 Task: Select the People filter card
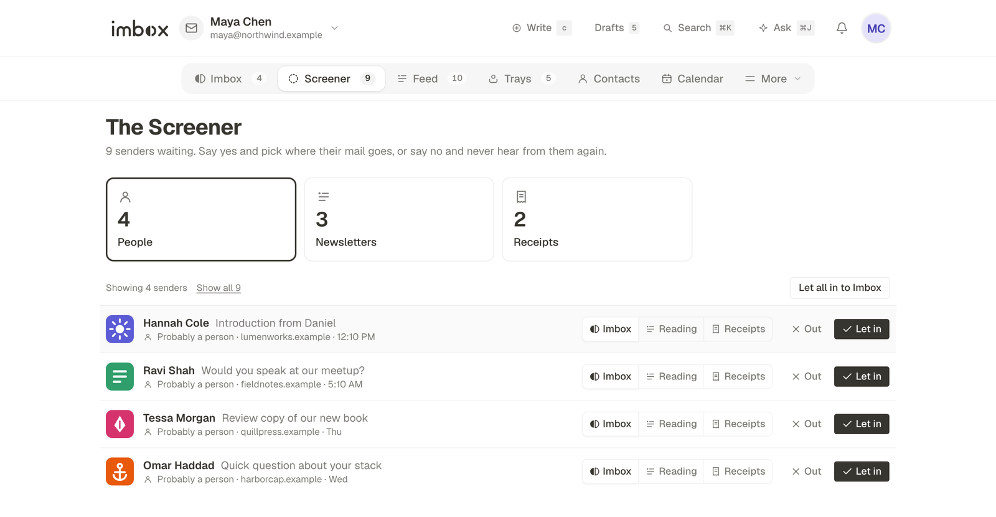coord(201,219)
